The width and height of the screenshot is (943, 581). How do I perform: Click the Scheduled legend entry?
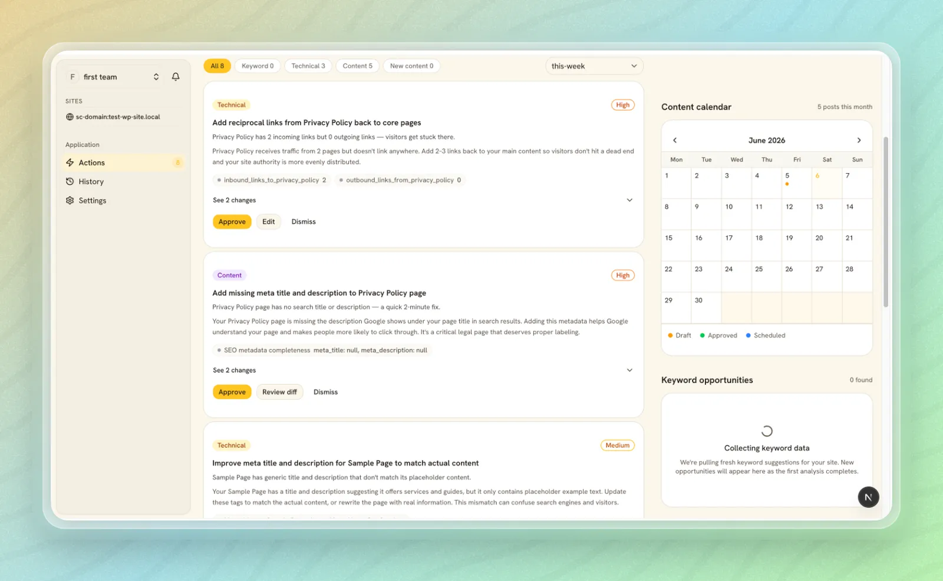click(x=766, y=336)
